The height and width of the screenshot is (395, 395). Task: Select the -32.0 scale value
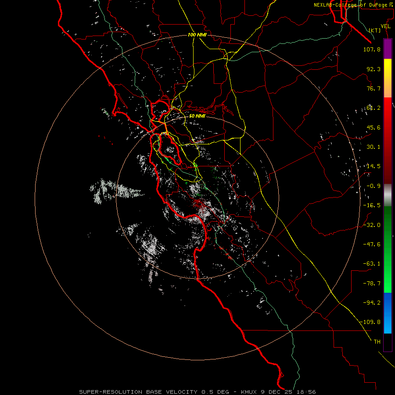[x=372, y=225]
